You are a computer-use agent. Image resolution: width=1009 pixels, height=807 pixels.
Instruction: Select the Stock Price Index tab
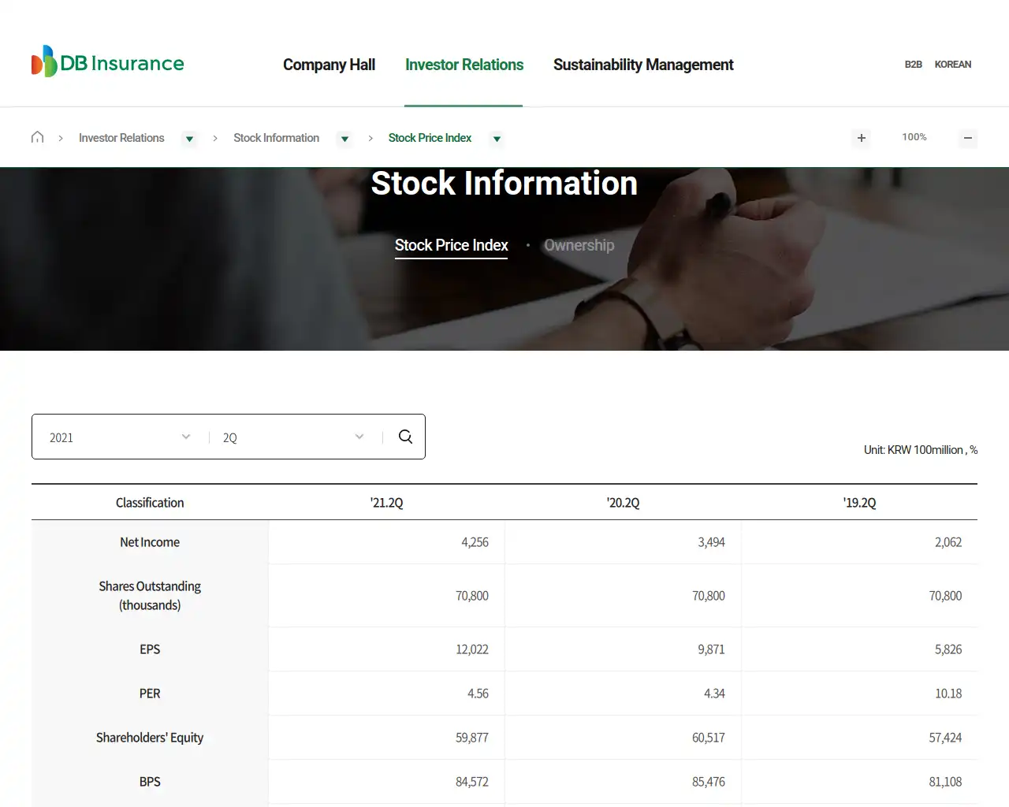451,245
